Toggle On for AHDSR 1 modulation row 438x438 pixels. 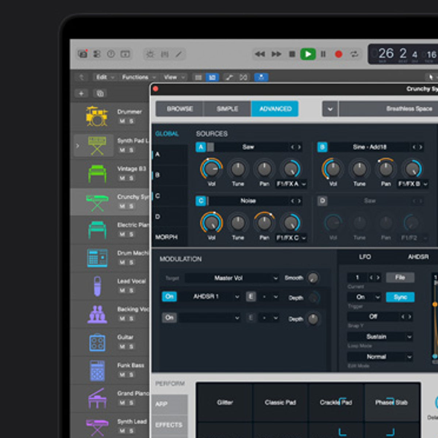pos(169,296)
